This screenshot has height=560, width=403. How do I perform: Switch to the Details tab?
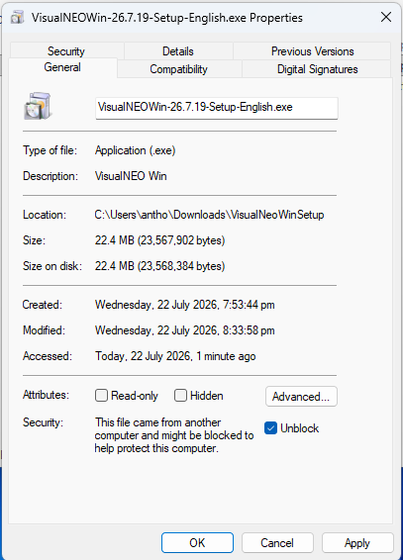tap(178, 51)
